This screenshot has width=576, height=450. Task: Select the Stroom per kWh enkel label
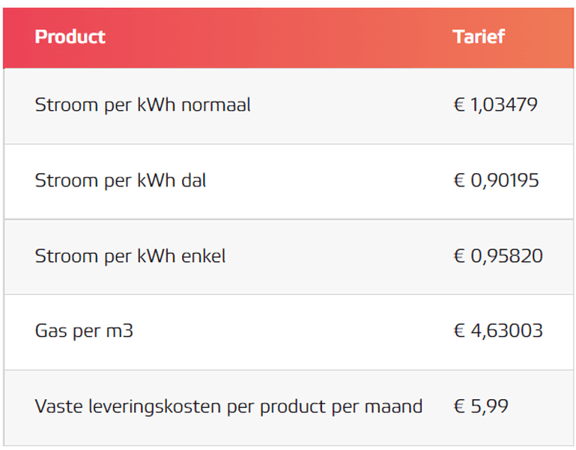pyautogui.click(x=130, y=256)
